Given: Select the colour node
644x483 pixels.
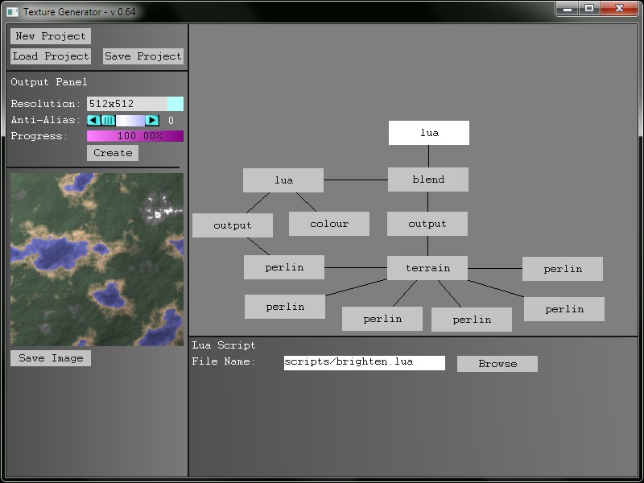Looking at the screenshot, I should (328, 223).
